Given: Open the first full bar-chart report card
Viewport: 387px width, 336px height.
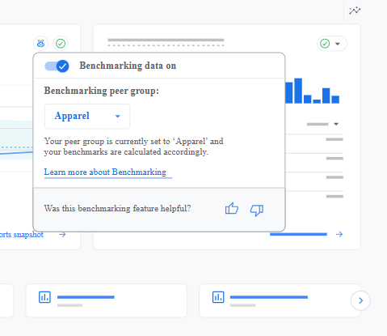Looking at the screenshot, I should pyautogui.click(x=107, y=300).
